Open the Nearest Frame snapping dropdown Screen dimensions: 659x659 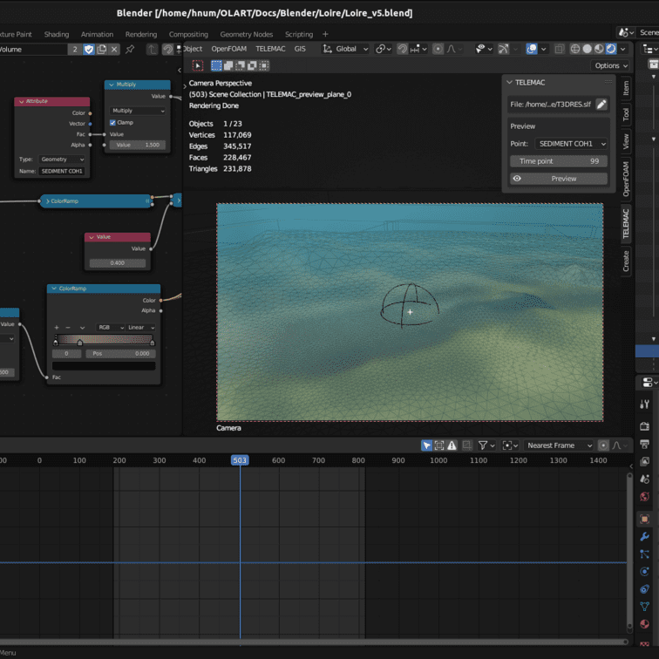tap(558, 445)
